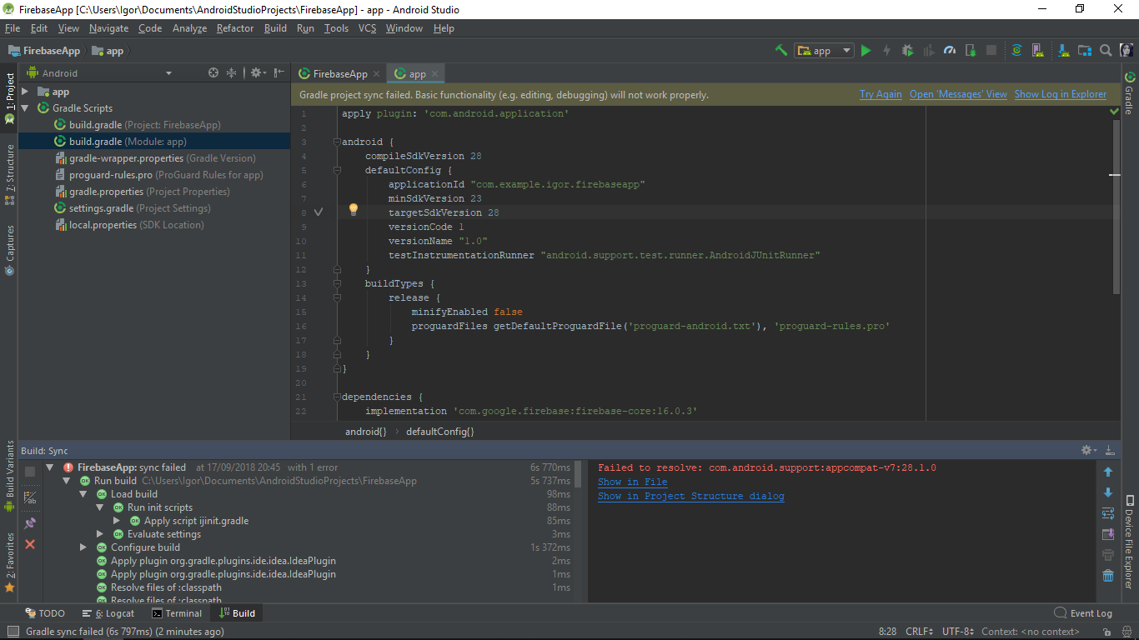The width and height of the screenshot is (1139, 640).
Task: Open the app run configuration dropdown
Action: point(824,50)
